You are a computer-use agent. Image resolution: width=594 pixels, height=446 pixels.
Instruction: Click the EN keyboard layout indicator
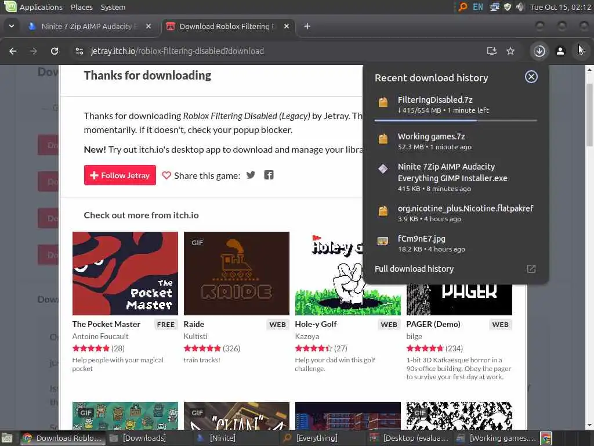pyautogui.click(x=478, y=7)
